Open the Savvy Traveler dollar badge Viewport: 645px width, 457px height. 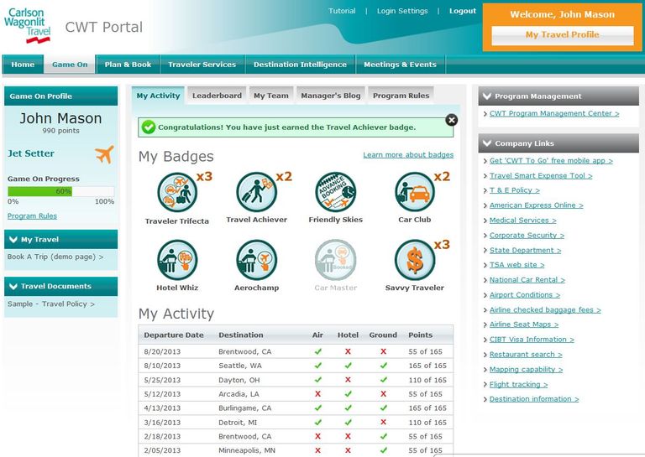click(x=414, y=260)
